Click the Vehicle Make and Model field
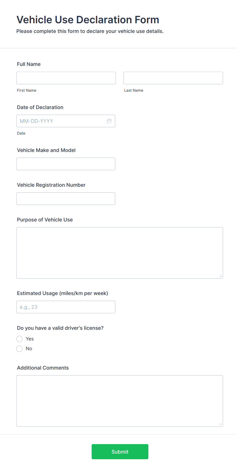This screenshot has height=472, width=237. pyautogui.click(x=66, y=164)
